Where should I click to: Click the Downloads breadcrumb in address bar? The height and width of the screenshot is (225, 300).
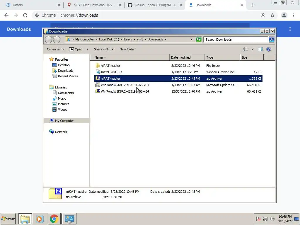pos(155,40)
